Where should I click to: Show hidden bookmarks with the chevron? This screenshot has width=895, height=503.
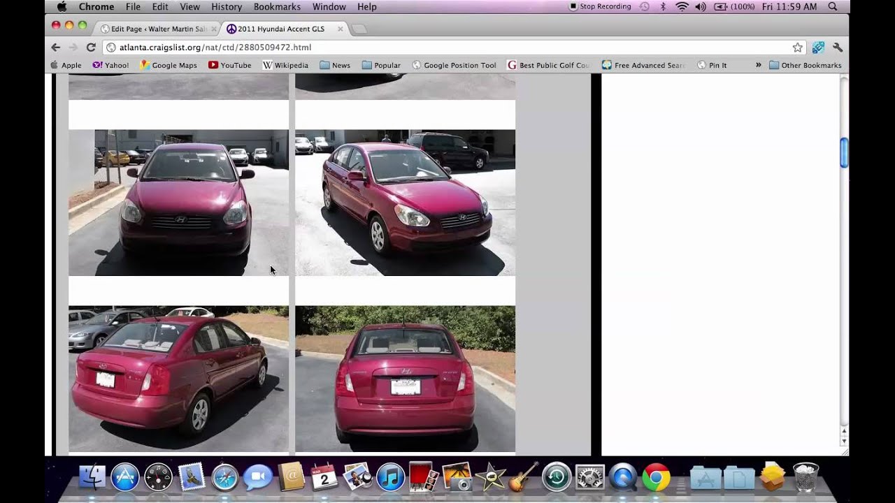tap(758, 65)
